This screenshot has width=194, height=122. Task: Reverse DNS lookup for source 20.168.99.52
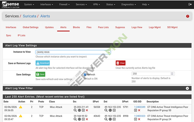tap(75, 119)
